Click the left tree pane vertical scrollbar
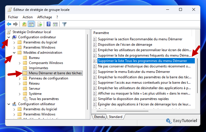 pos(87,72)
